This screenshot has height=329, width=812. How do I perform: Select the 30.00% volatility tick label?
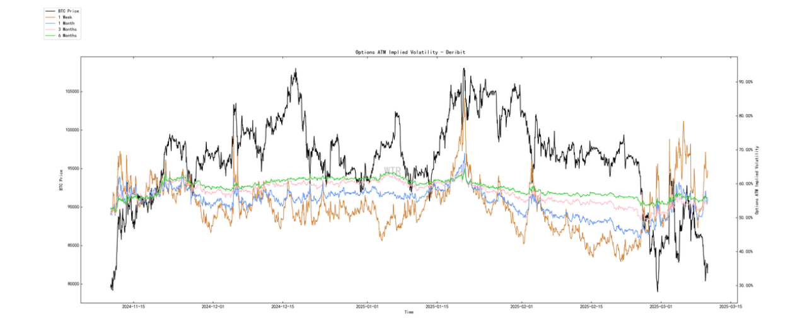(746, 286)
